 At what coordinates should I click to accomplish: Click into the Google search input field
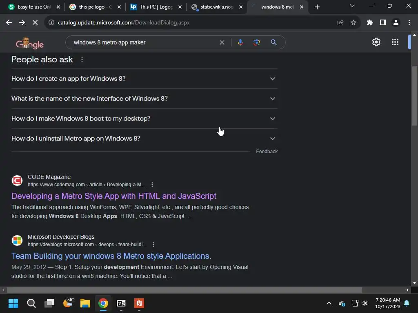(x=144, y=42)
